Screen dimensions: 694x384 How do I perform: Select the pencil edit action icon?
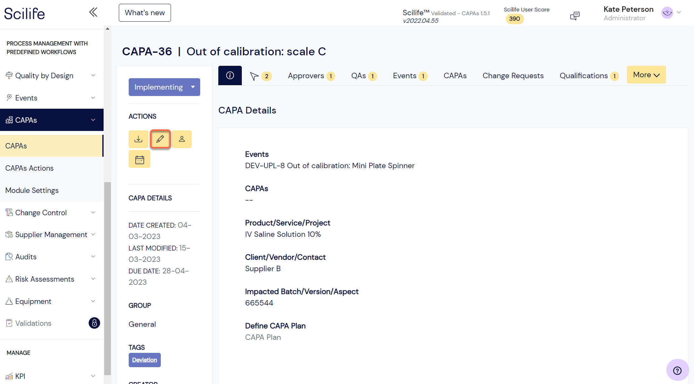coord(160,139)
